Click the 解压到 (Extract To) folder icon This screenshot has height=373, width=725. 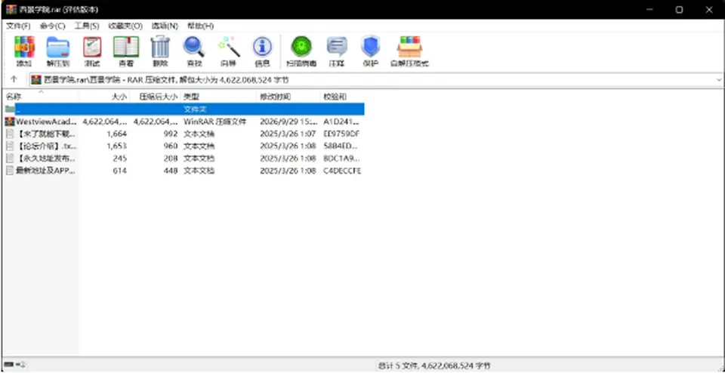pyautogui.click(x=58, y=47)
